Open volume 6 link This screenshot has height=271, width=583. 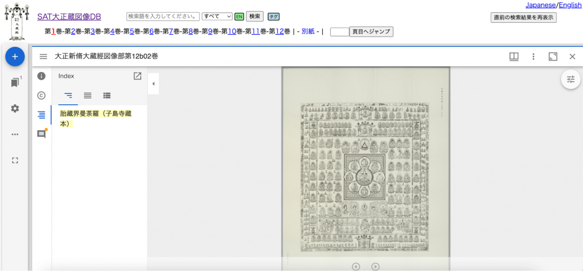pyautogui.click(x=151, y=31)
